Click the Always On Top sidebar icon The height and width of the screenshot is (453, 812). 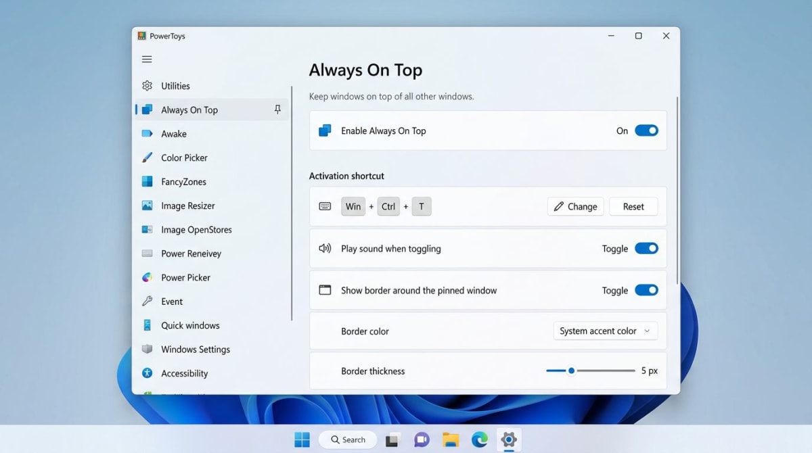point(147,110)
